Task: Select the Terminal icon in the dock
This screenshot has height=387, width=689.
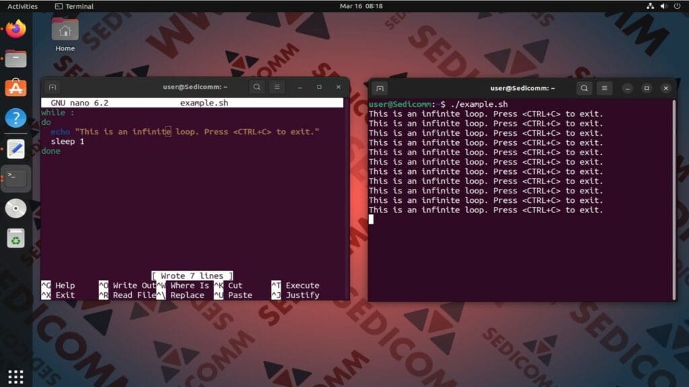Action: [x=16, y=178]
